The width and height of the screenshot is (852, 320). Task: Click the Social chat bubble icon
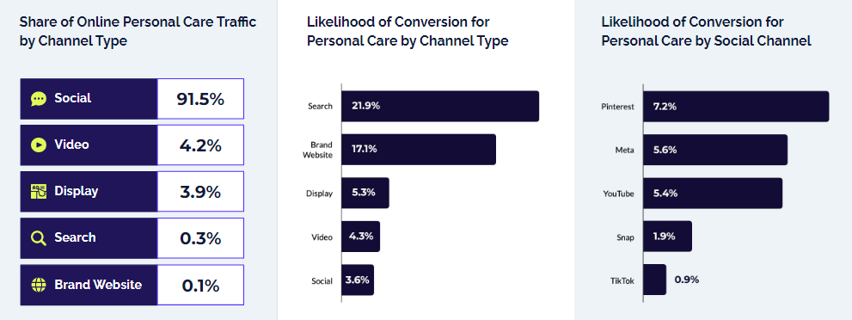[39, 99]
